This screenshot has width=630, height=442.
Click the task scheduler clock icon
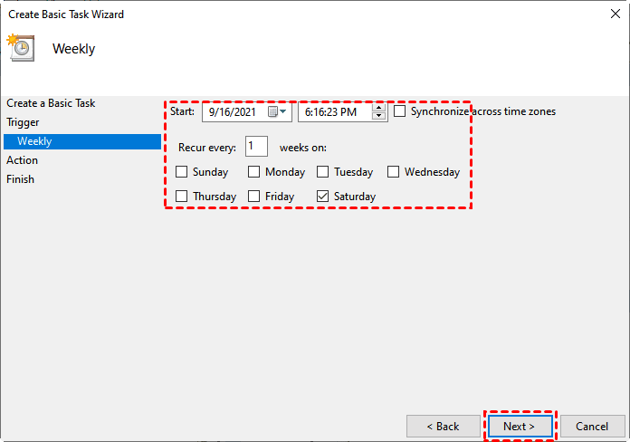tap(21, 48)
